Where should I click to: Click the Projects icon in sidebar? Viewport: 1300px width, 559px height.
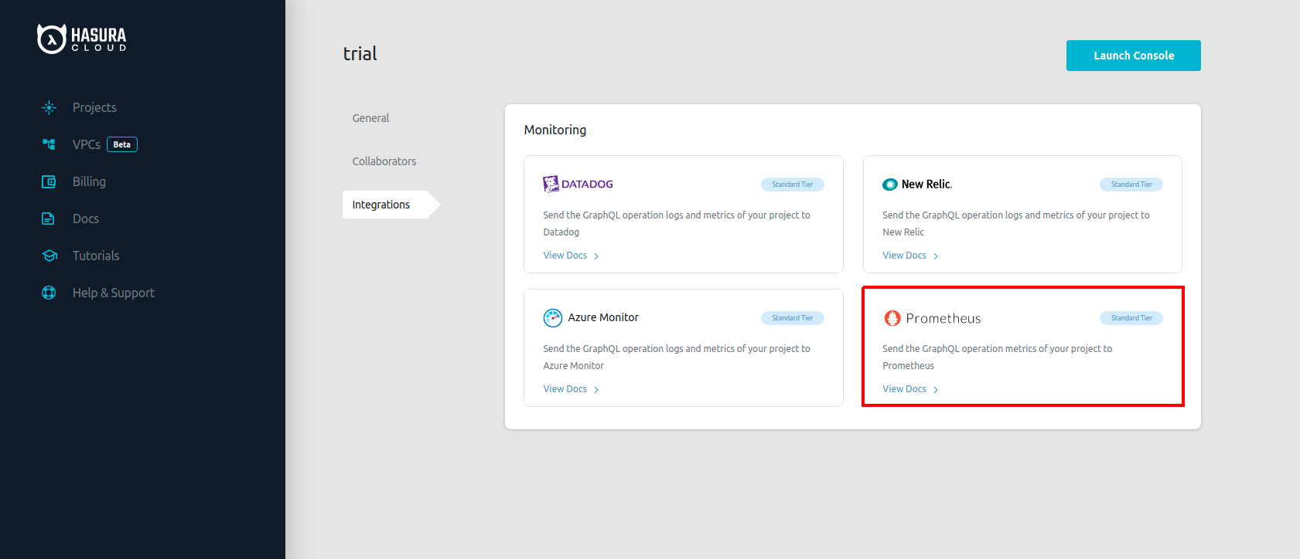point(49,108)
